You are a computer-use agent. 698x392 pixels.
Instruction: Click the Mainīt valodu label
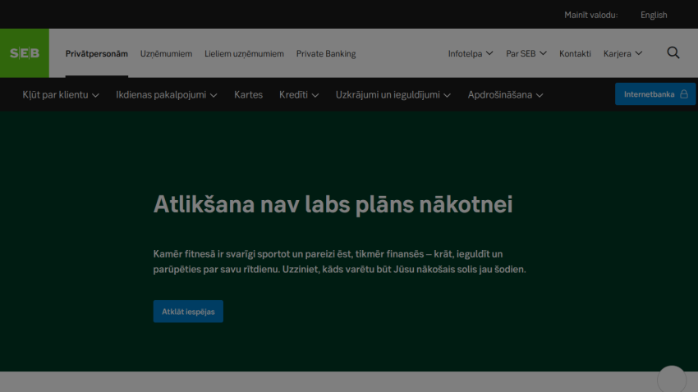pos(590,15)
